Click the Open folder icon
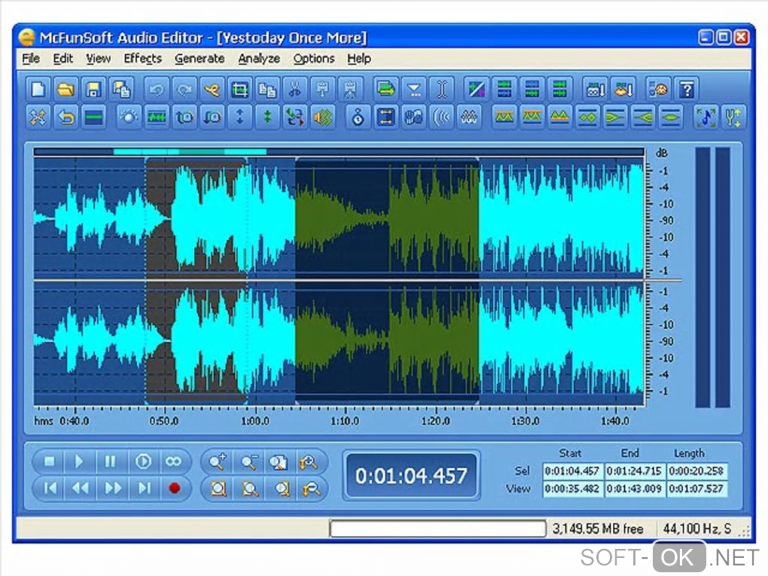 click(66, 90)
